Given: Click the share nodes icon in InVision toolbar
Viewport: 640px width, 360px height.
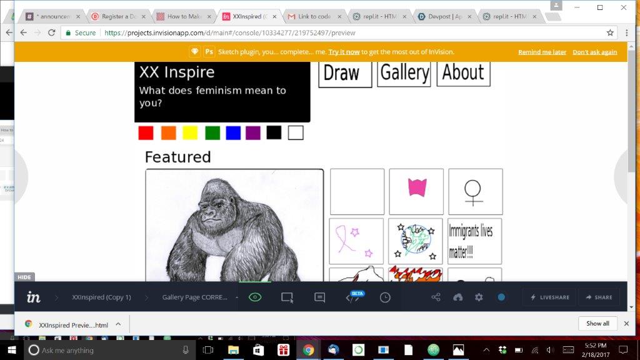Looking at the screenshot, I should click(x=436, y=297).
